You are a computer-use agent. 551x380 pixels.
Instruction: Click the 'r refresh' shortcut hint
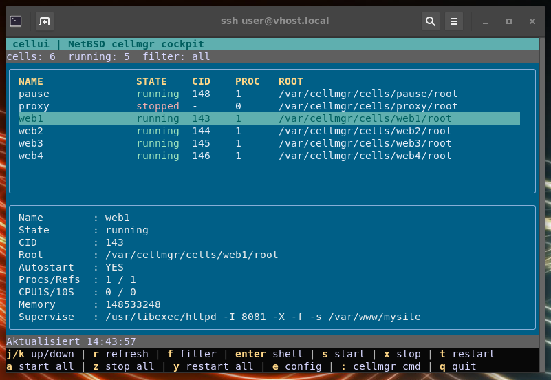tap(120, 354)
